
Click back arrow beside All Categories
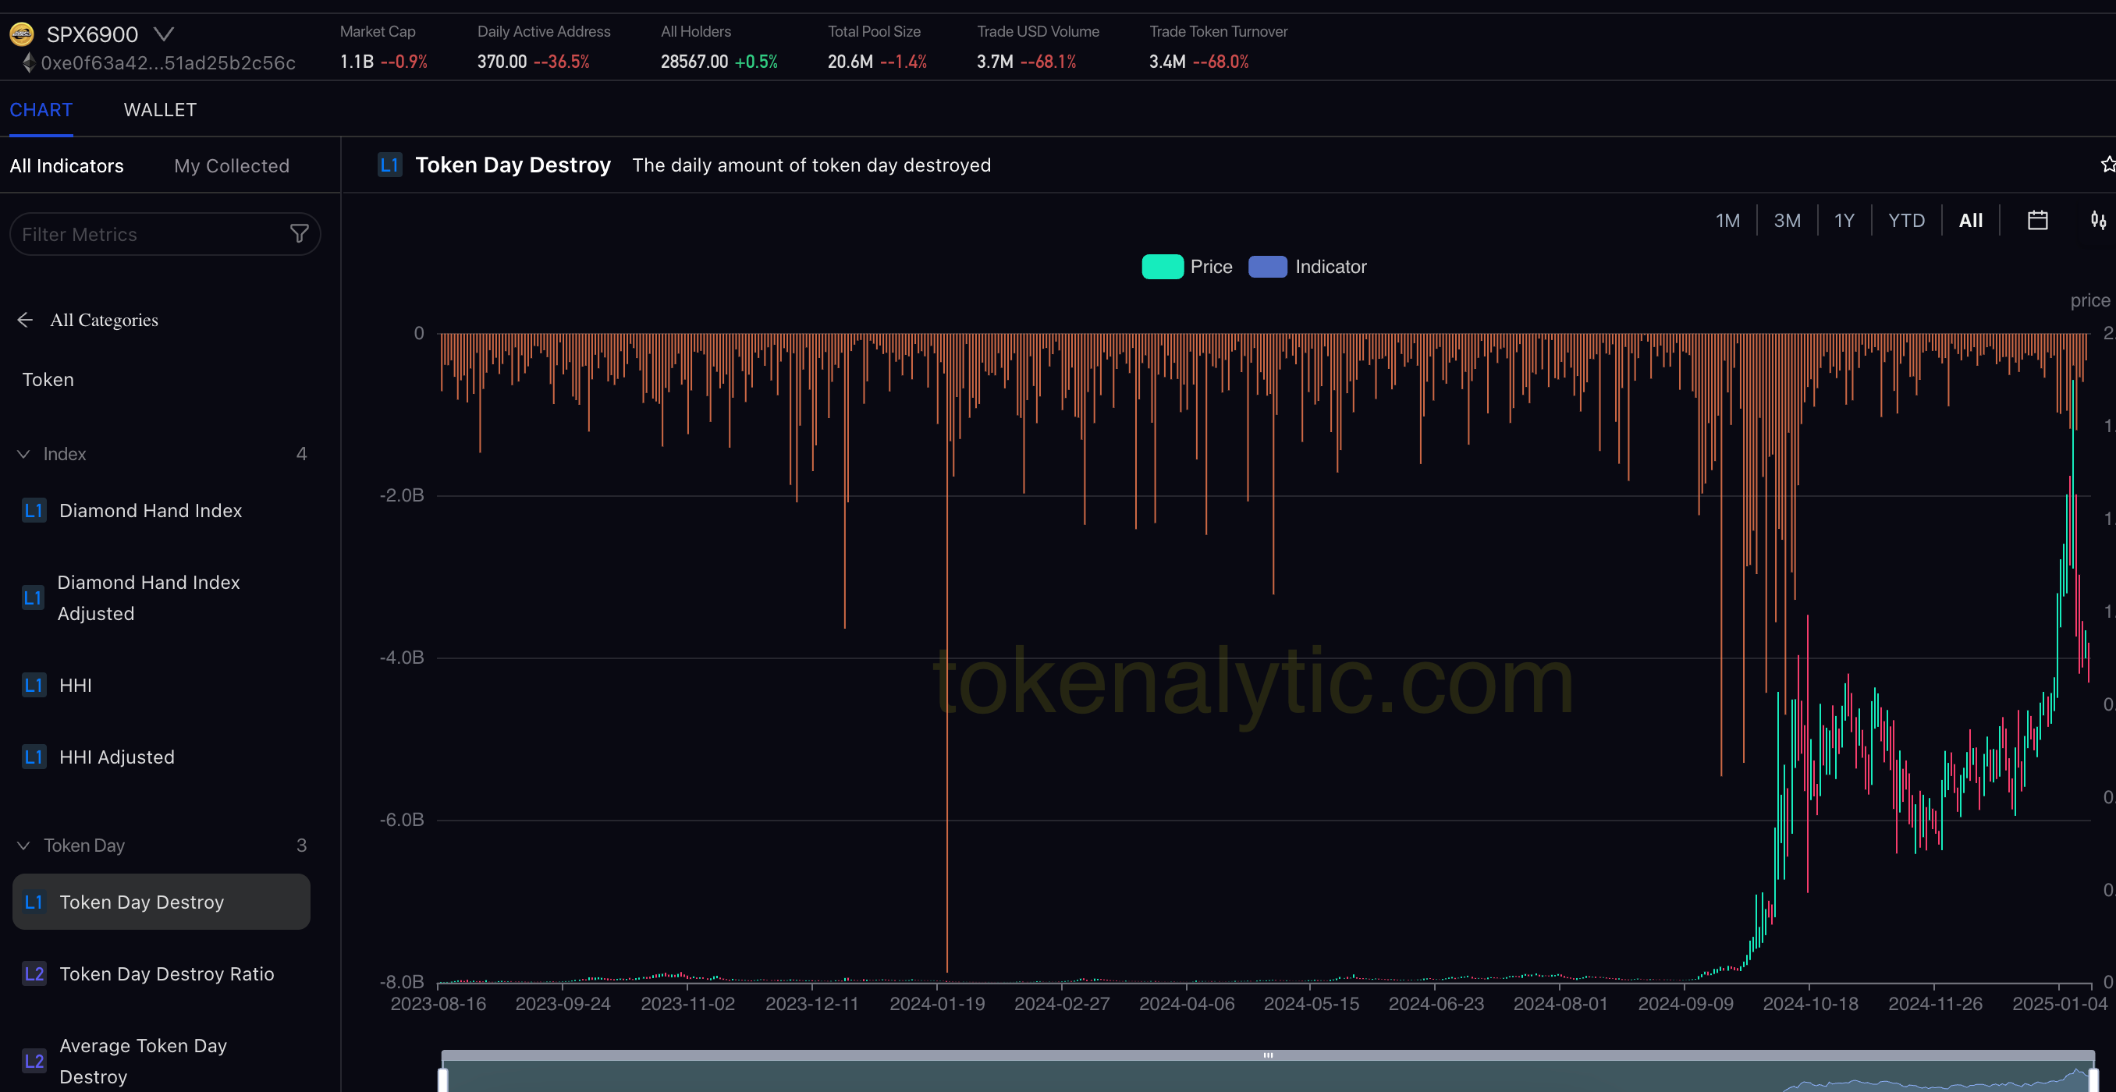click(25, 319)
